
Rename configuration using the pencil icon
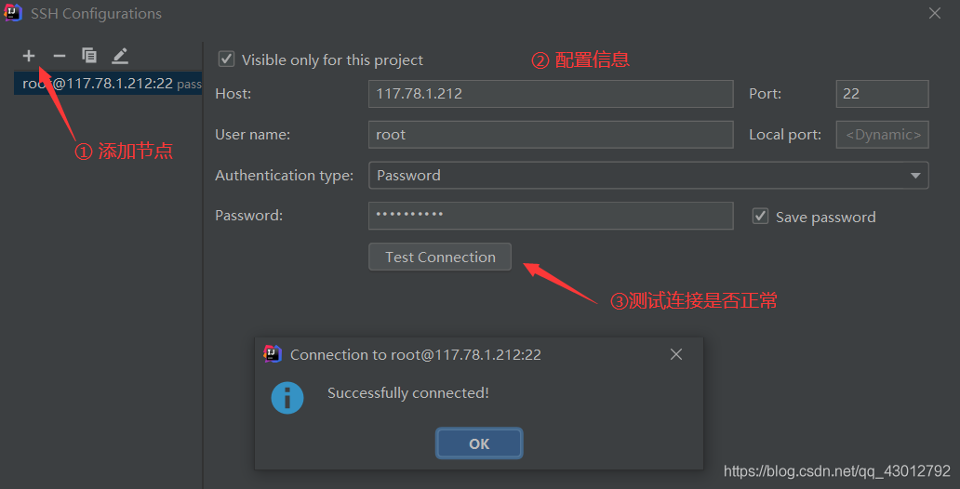click(x=120, y=57)
